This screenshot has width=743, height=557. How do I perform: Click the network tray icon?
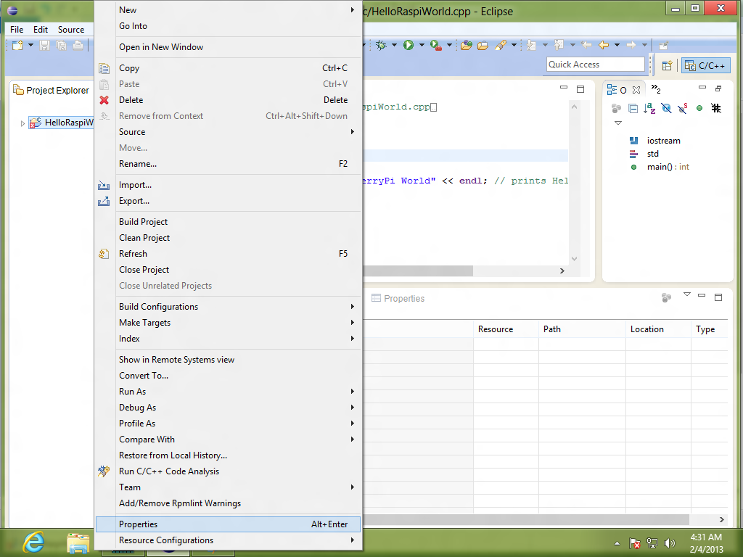click(x=652, y=543)
